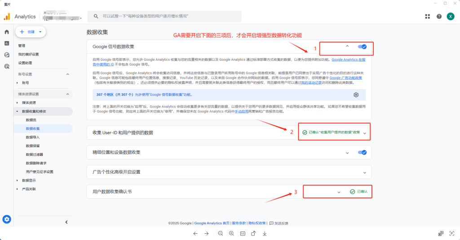Screen dimensions: 460x240
Task: Click 已确认"收集用户提供的数据"政策 status text
Action: coord(334,133)
